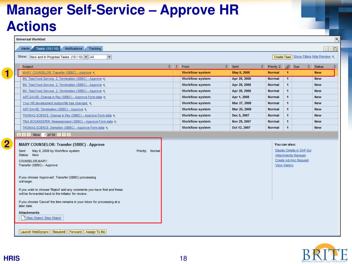Click the Step Object attachment document icon
The image size is (352, 264).
[23, 218]
